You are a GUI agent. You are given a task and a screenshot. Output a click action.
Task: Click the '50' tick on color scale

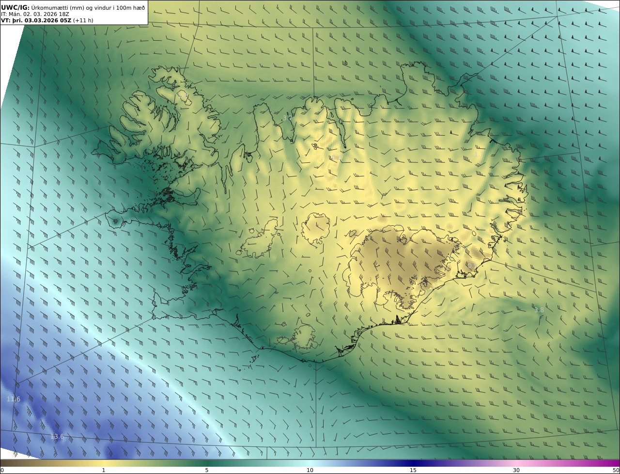coord(616,470)
